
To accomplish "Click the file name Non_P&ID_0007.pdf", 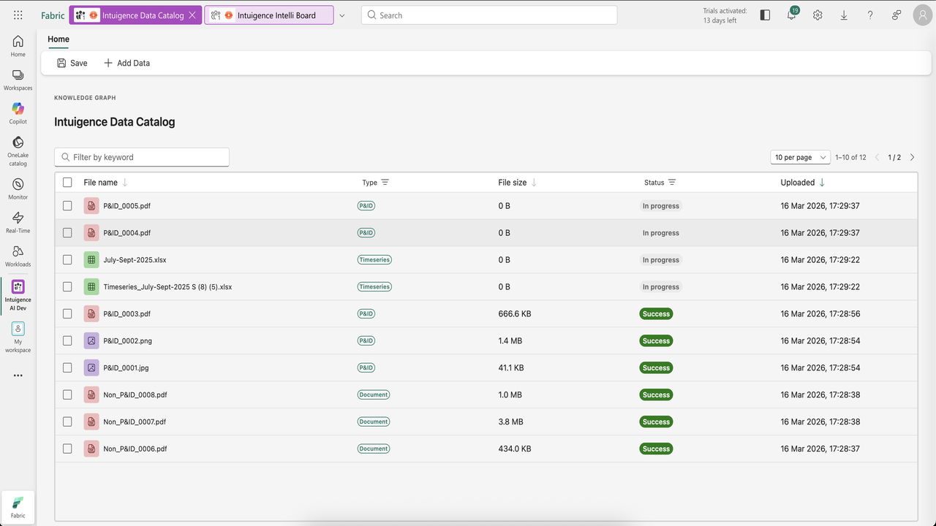I will click(x=135, y=422).
